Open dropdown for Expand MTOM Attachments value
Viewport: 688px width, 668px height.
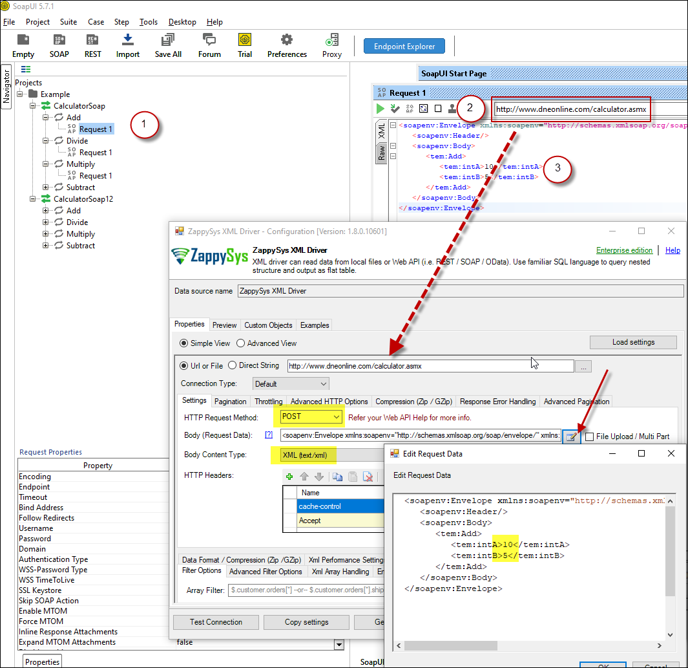(339, 644)
